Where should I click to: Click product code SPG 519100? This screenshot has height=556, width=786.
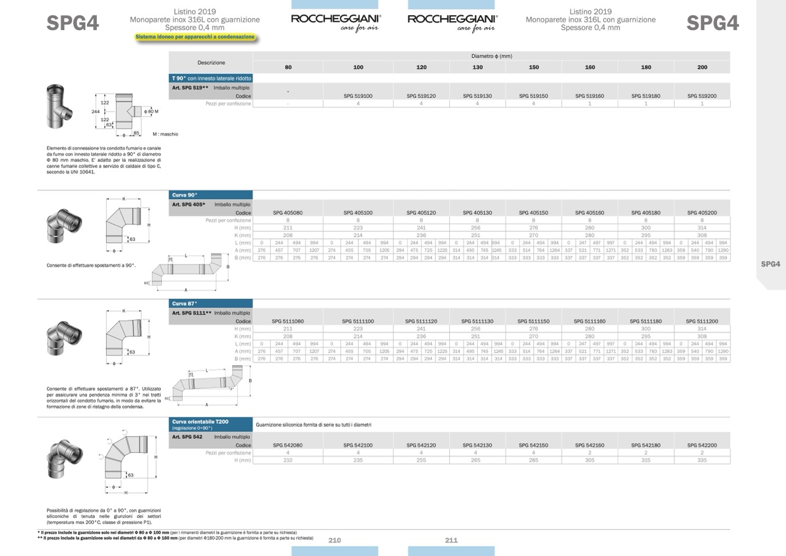[358, 96]
